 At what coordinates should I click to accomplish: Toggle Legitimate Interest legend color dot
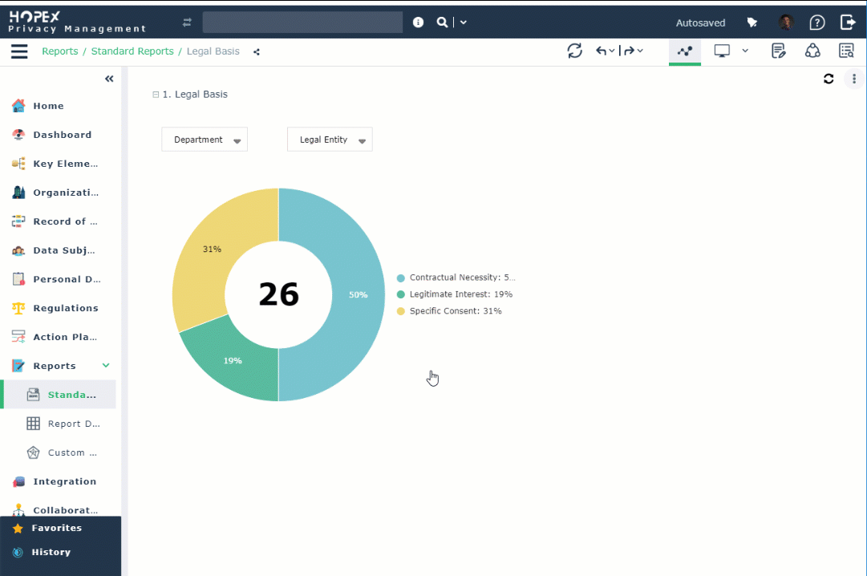401,294
